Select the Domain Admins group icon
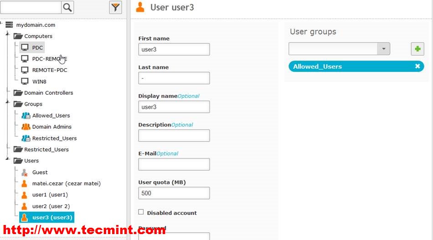 tap(26, 127)
